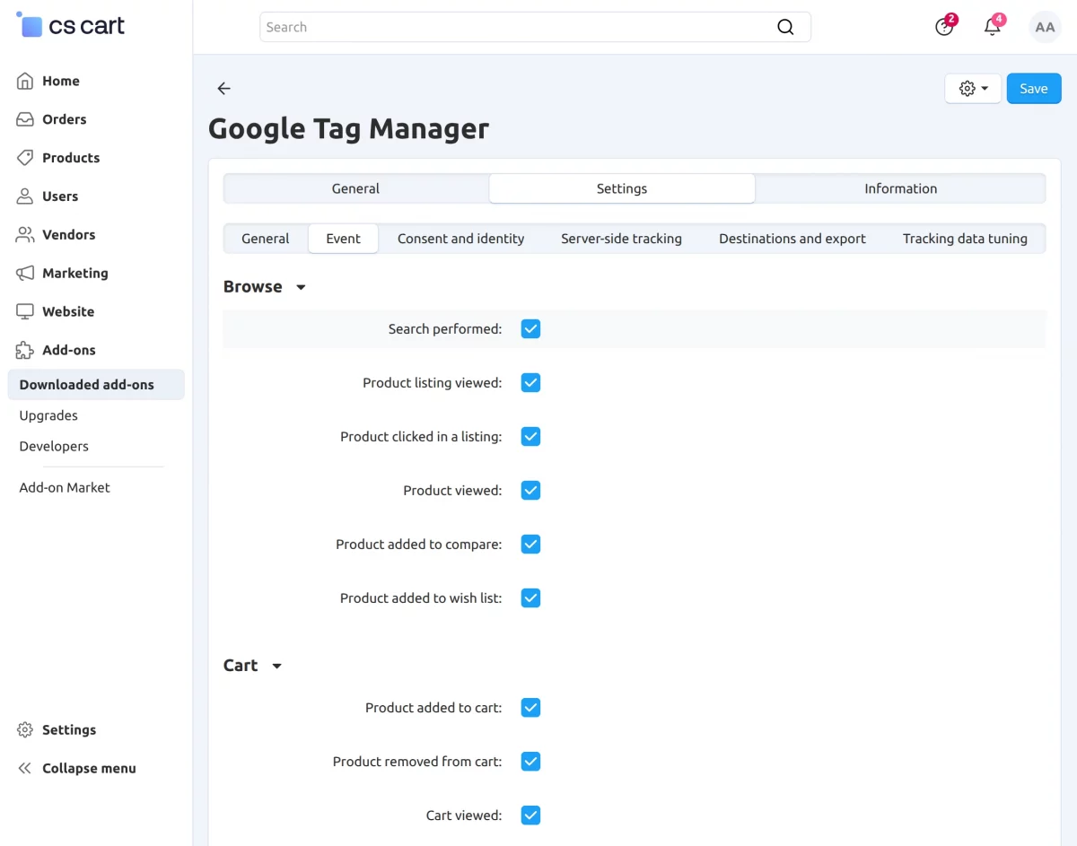This screenshot has width=1077, height=846.
Task: Open Developers in sidebar
Action: 54,446
